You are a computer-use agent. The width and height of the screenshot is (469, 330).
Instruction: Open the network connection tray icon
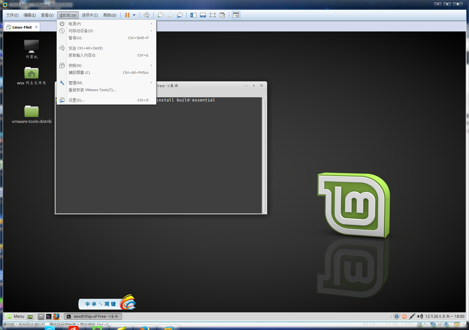[412, 317]
